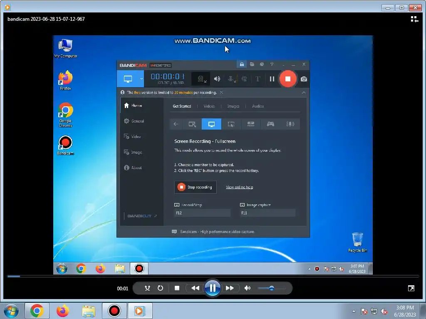Dismiss the free version notice with X
The height and width of the screenshot is (319, 426).
[x=221, y=93]
